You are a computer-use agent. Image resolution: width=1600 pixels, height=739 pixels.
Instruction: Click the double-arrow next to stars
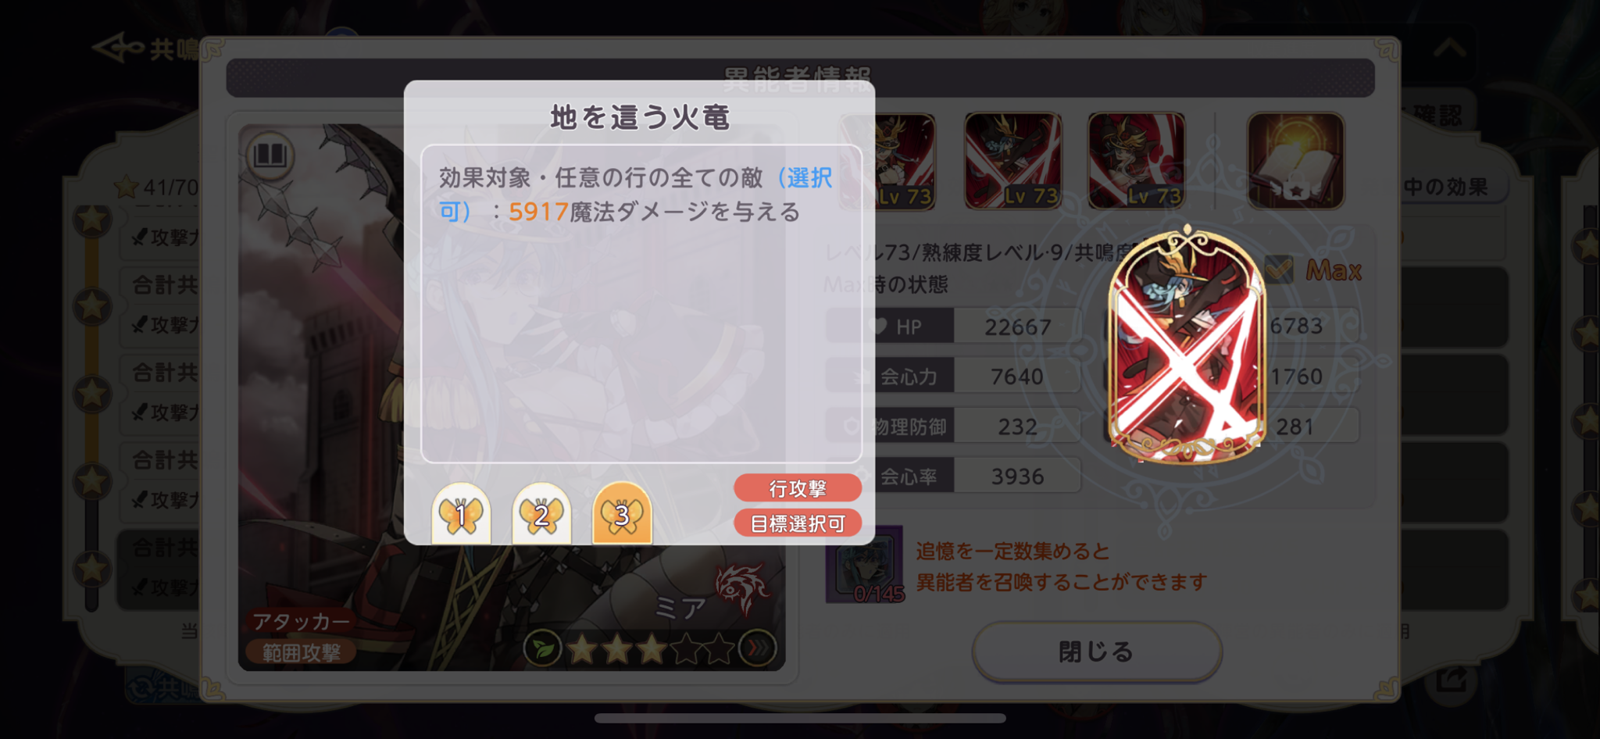pyautogui.click(x=758, y=648)
